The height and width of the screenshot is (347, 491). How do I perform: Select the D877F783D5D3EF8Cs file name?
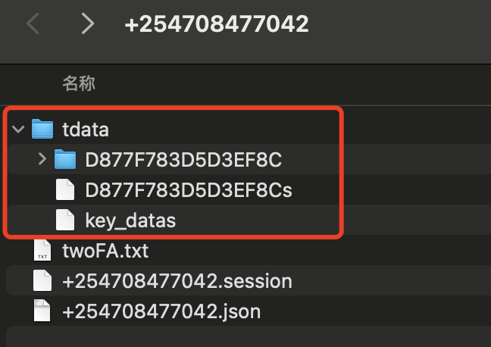point(189,190)
